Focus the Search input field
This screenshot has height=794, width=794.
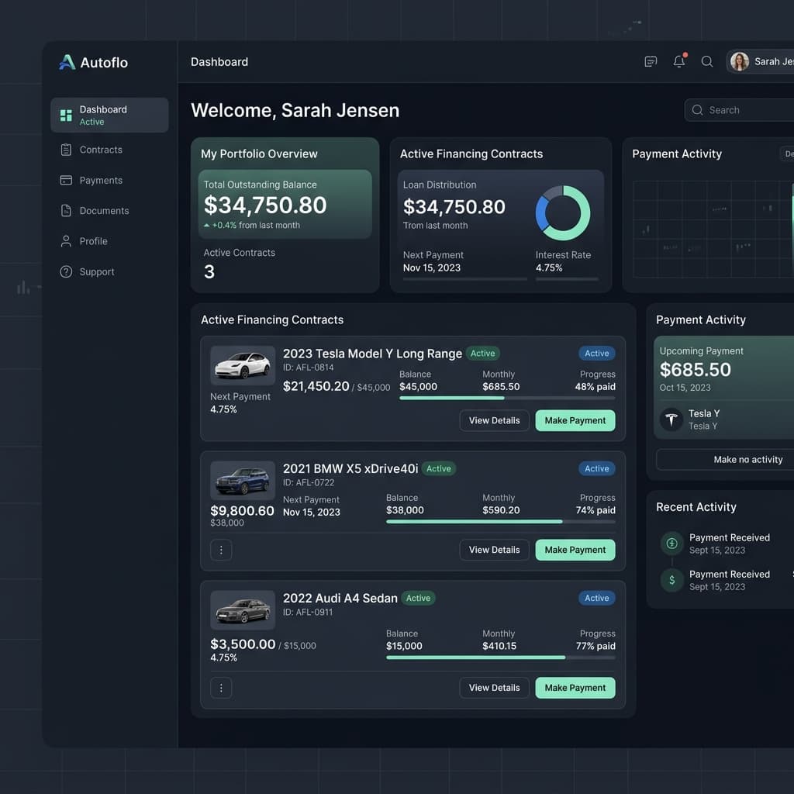(739, 110)
